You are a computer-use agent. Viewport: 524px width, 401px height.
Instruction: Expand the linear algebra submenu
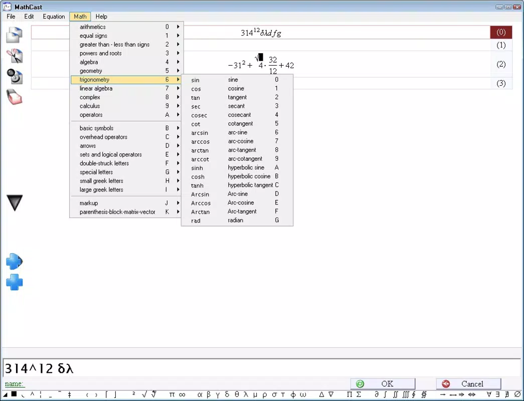126,88
